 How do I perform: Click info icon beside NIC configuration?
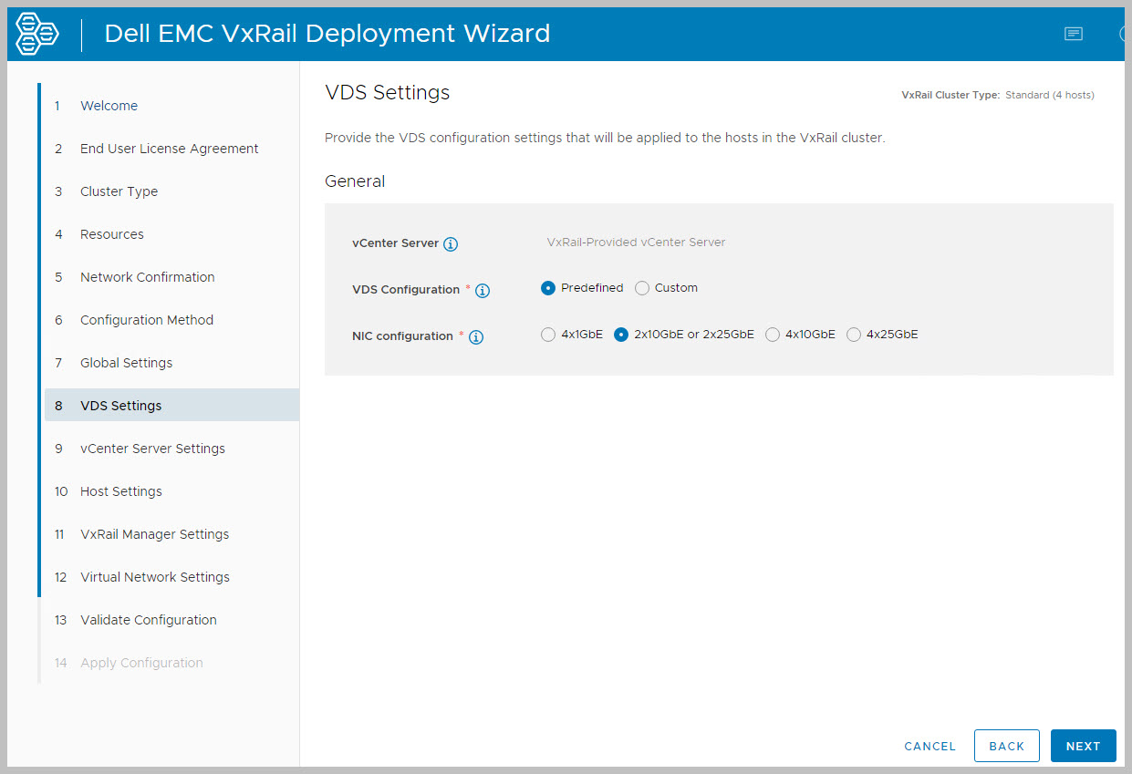coord(476,337)
